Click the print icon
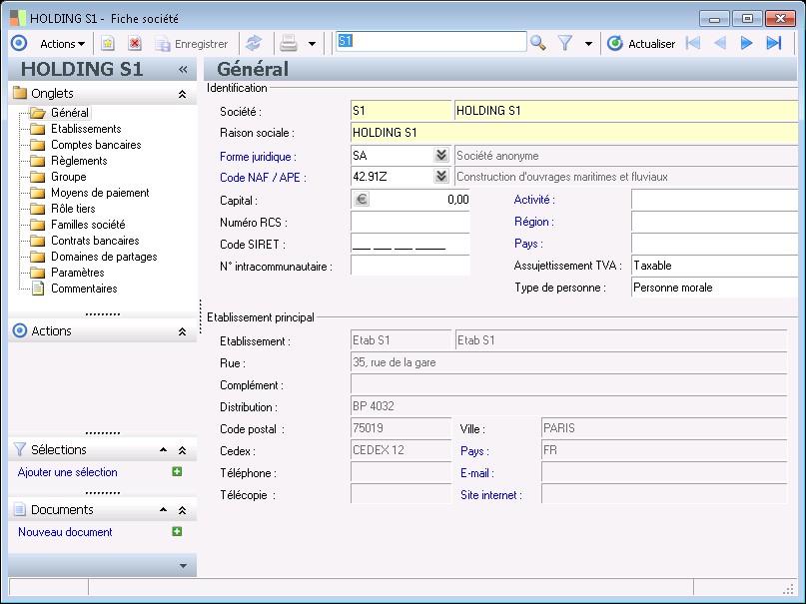 coord(289,43)
